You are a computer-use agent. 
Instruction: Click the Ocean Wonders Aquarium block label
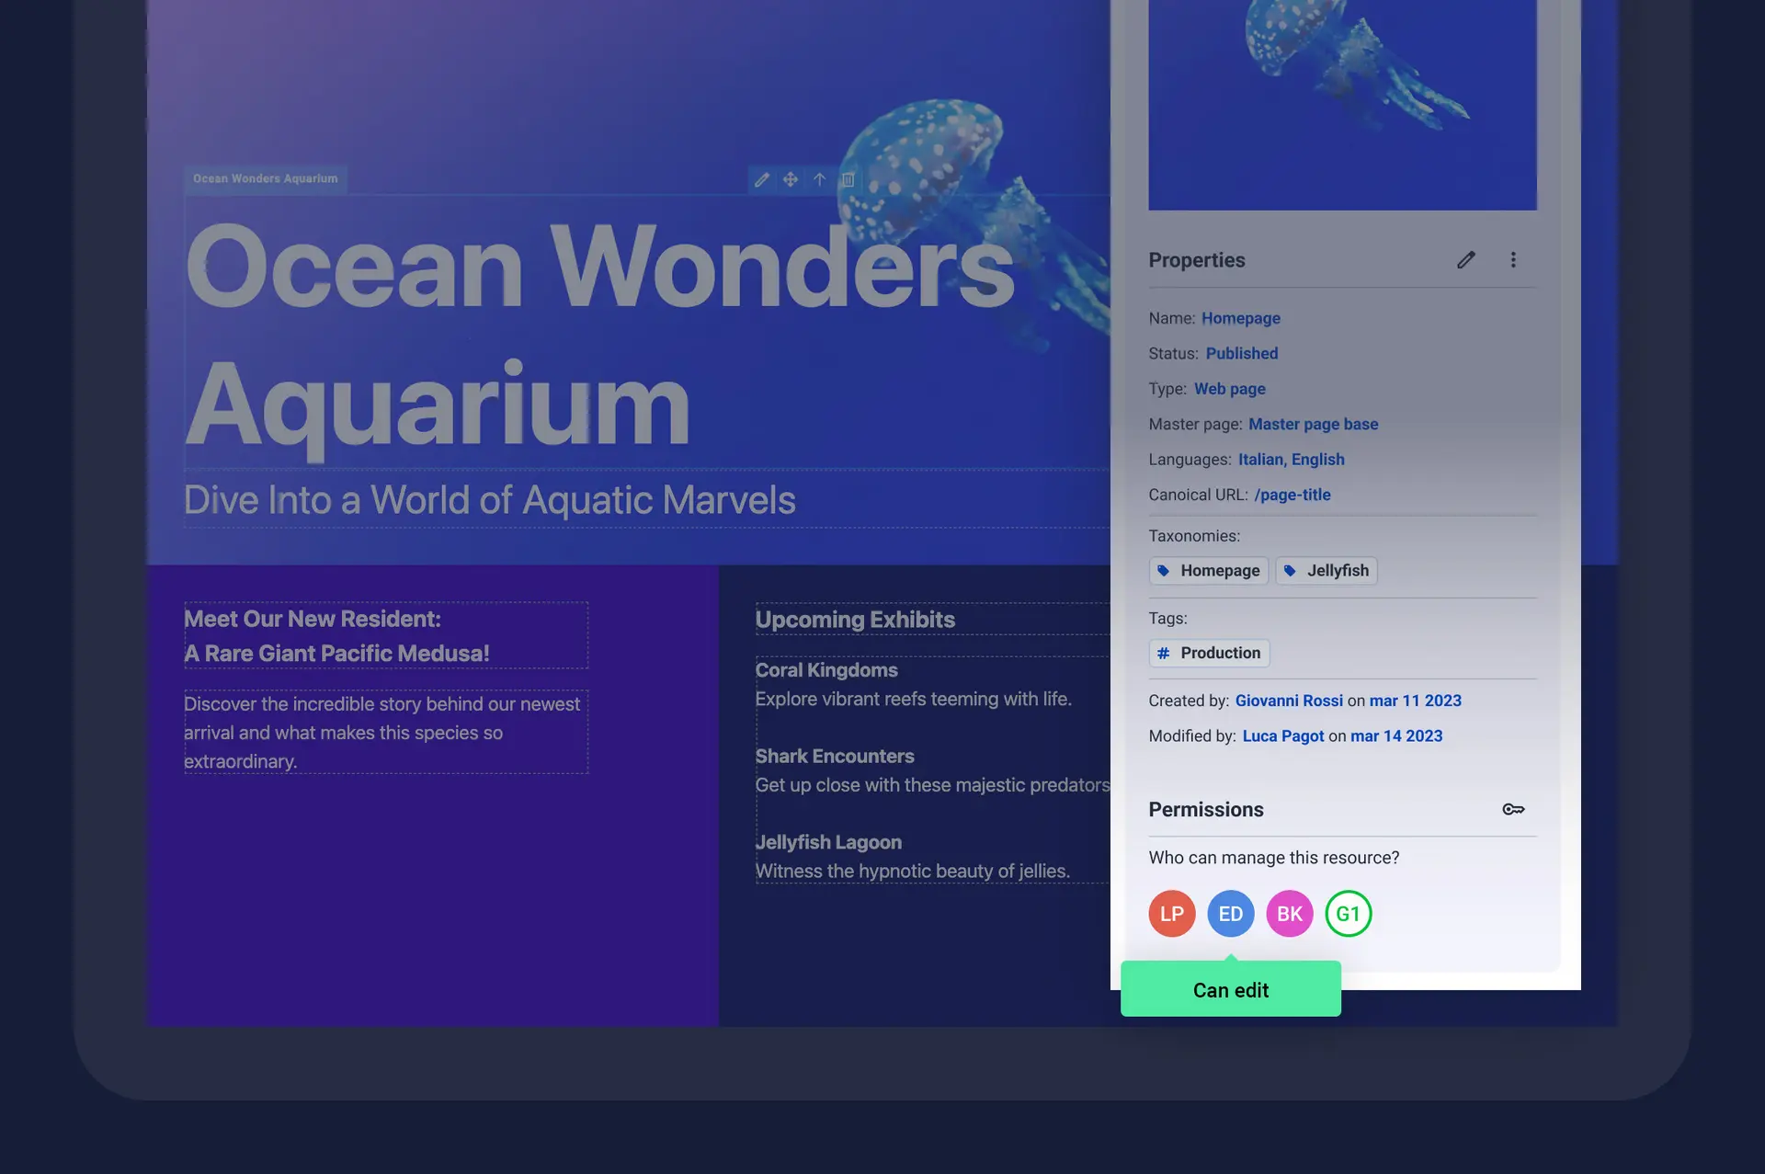click(x=266, y=178)
